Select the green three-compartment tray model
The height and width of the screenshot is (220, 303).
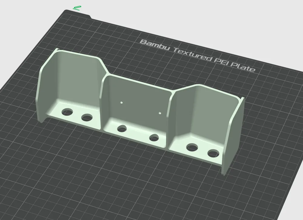(x=140, y=112)
